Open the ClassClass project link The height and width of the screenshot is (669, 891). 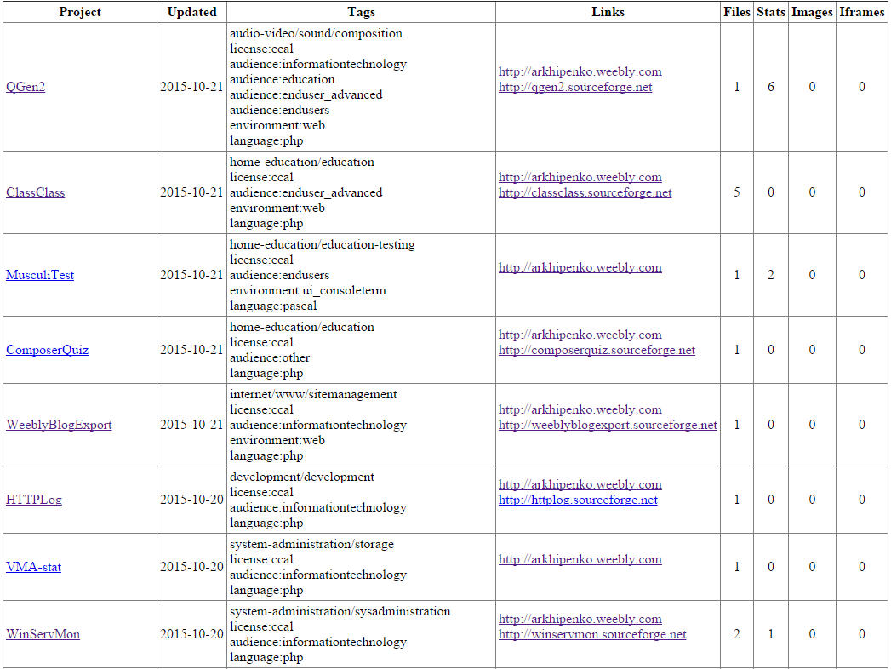(35, 192)
